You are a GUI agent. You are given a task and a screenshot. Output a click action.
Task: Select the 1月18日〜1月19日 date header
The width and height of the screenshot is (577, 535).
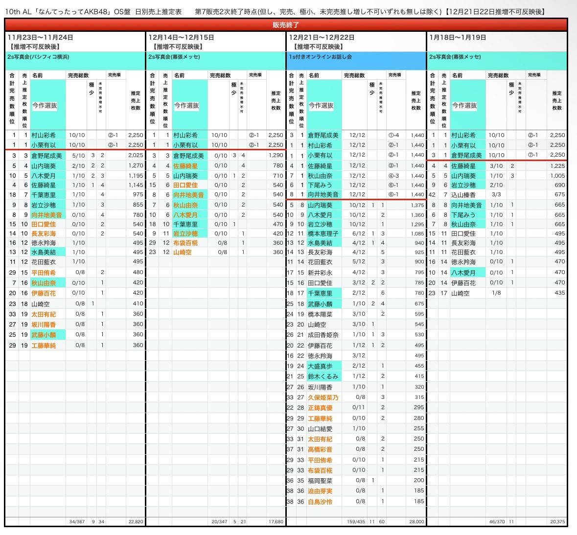458,38
